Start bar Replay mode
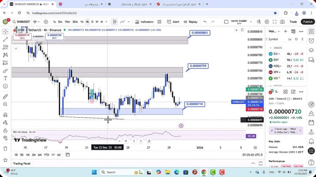 point(190,22)
